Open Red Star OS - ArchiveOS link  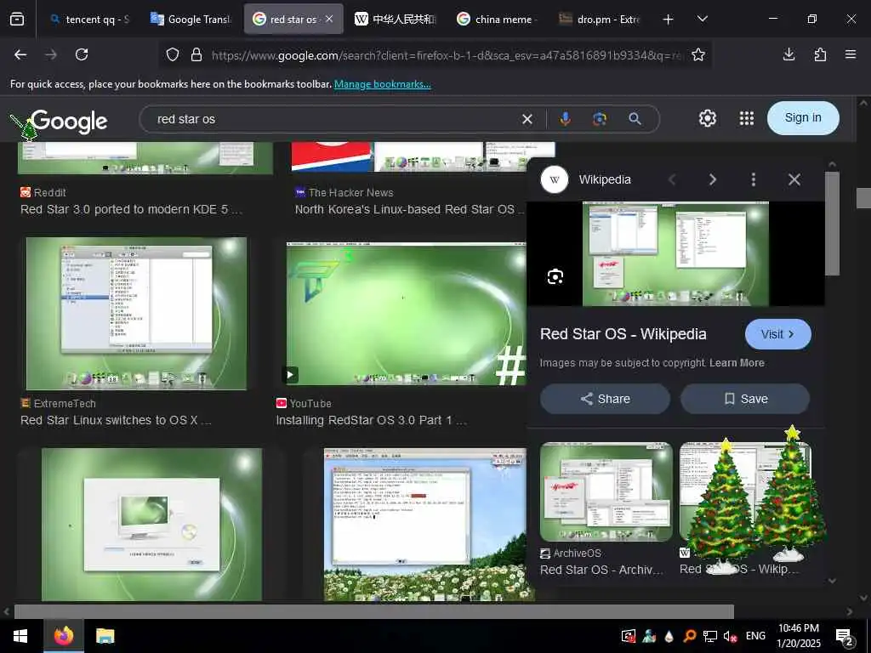click(x=601, y=570)
